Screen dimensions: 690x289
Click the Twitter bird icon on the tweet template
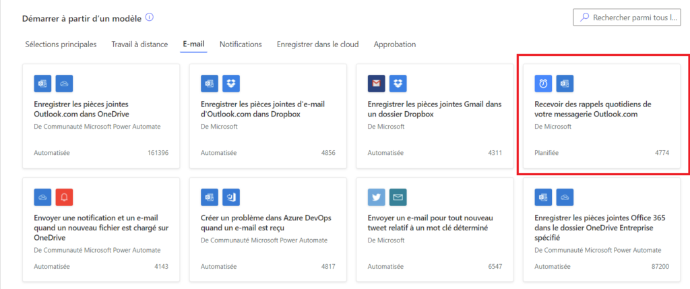pos(376,197)
